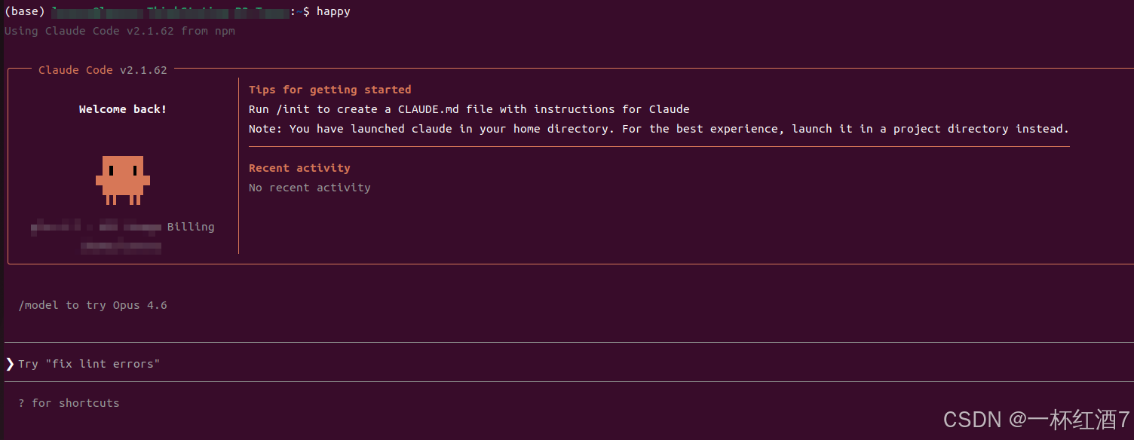The width and height of the screenshot is (1134, 440).
Task: Click the CSDN watermark text
Action: click(1037, 420)
